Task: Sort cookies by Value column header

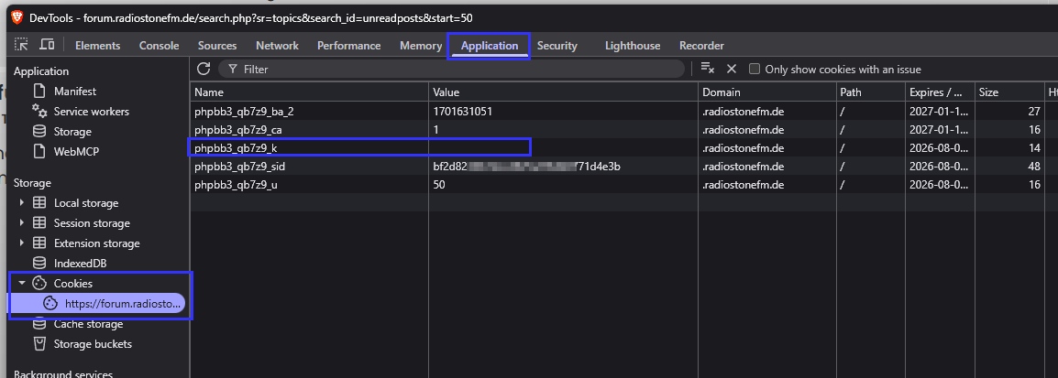Action: coord(563,92)
